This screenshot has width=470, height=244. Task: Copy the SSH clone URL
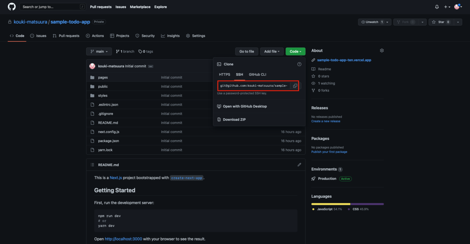click(x=295, y=85)
